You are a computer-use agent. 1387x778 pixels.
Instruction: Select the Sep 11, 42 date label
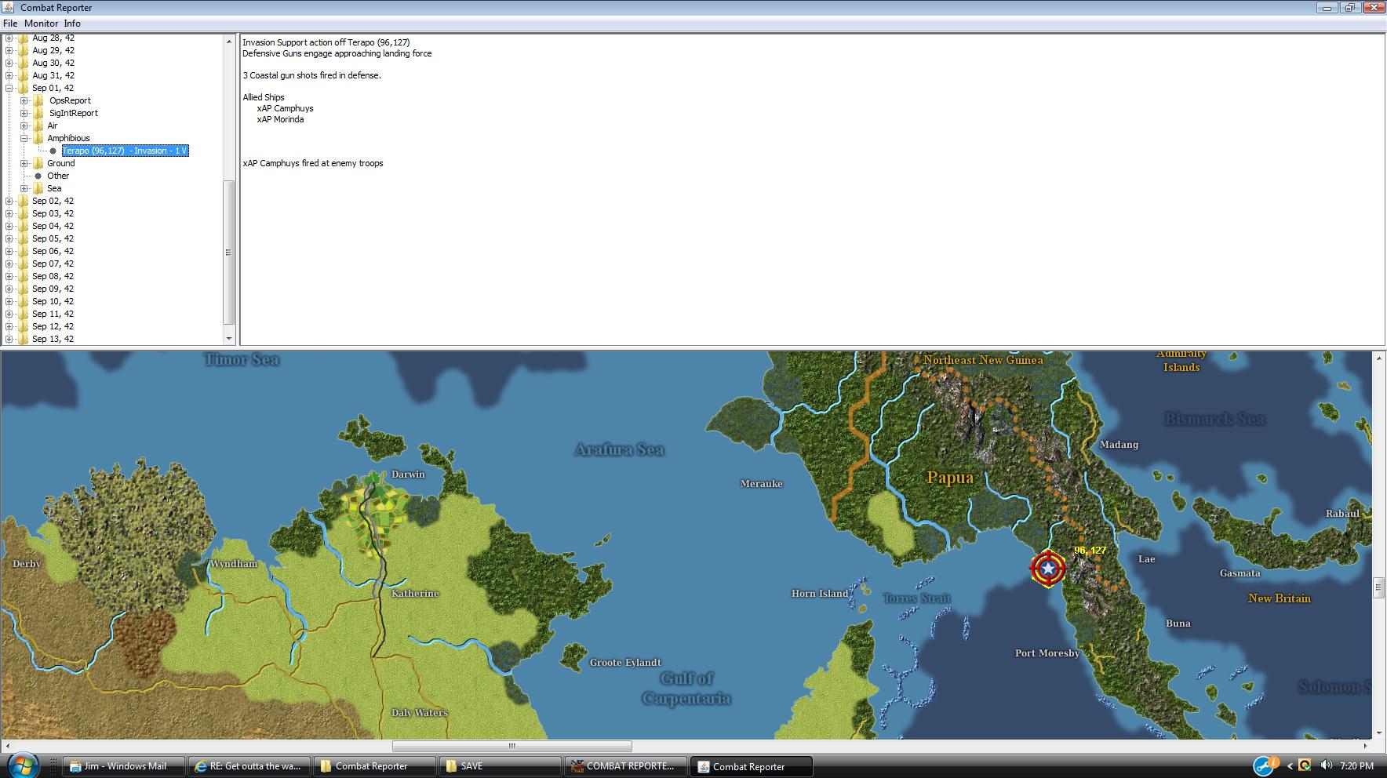pyautogui.click(x=53, y=314)
